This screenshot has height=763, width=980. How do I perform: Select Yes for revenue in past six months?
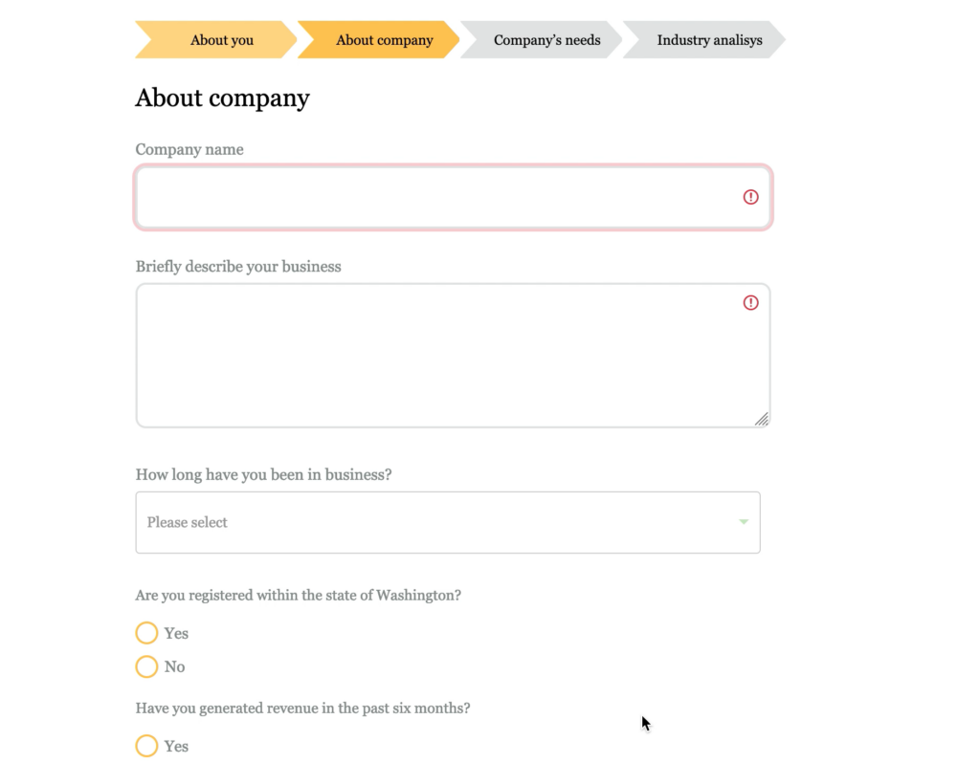coord(146,746)
